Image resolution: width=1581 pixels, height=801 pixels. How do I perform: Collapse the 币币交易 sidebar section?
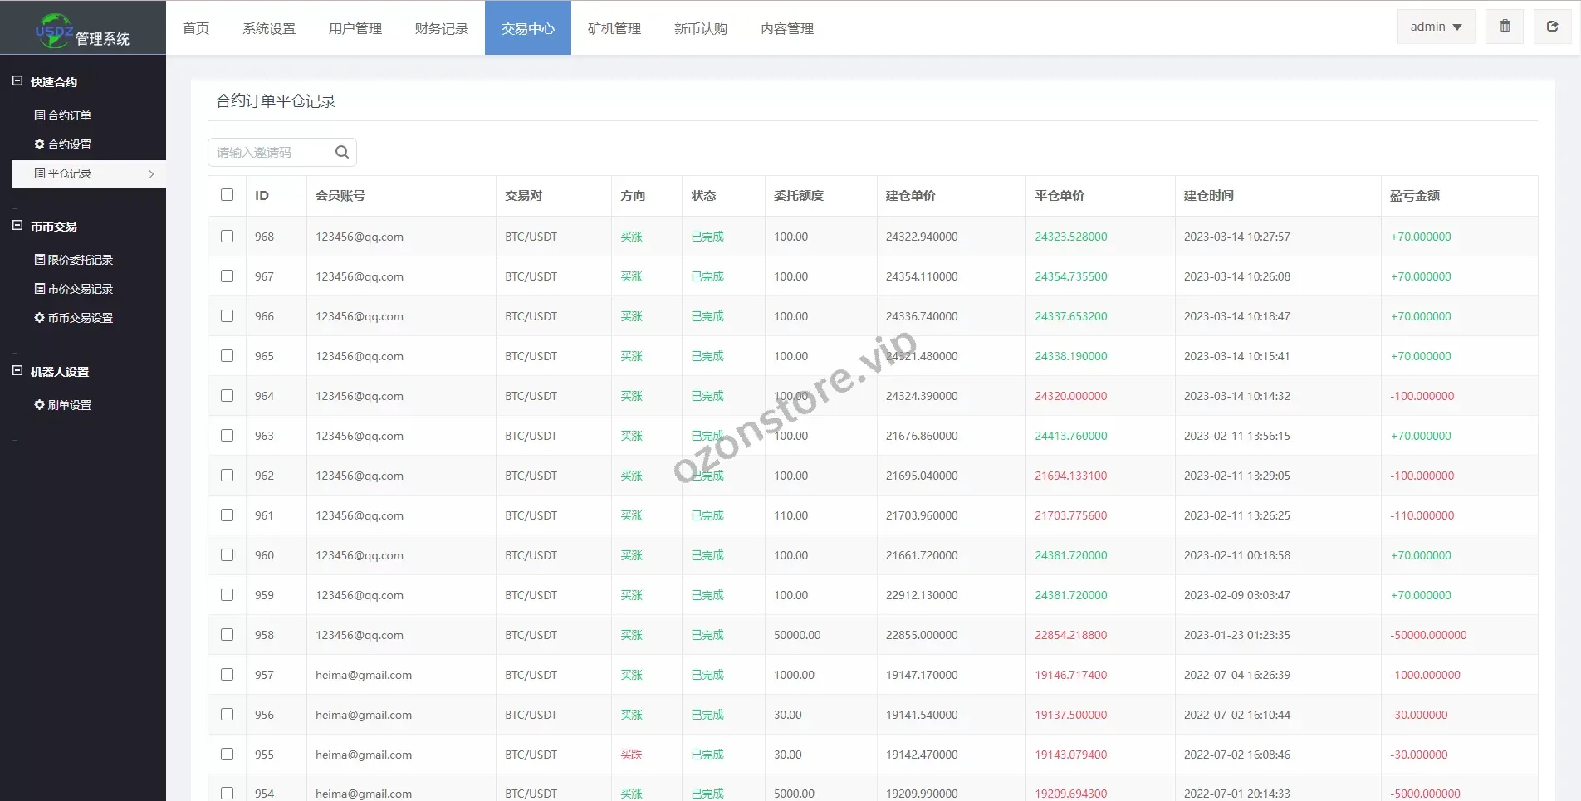point(17,226)
